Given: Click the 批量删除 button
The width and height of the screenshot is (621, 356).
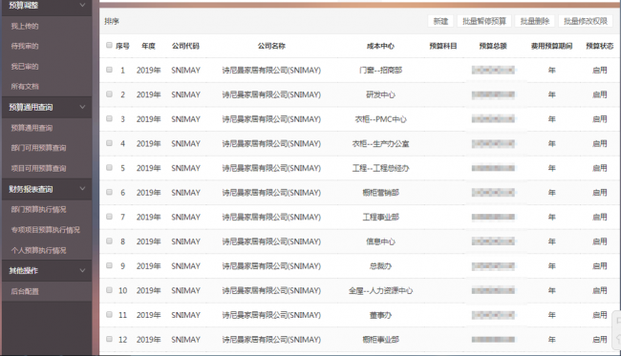Looking at the screenshot, I should point(535,21).
